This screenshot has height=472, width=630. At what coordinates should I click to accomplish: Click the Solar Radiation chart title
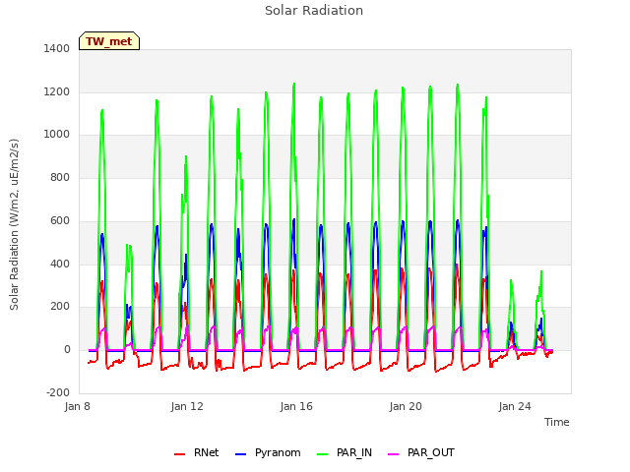tap(314, 11)
